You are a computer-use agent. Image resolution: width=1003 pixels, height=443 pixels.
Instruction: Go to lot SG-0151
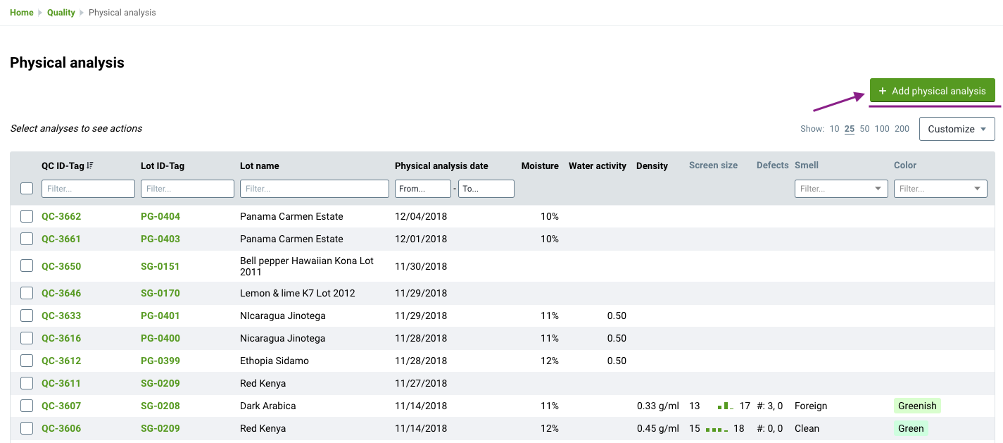coord(160,266)
